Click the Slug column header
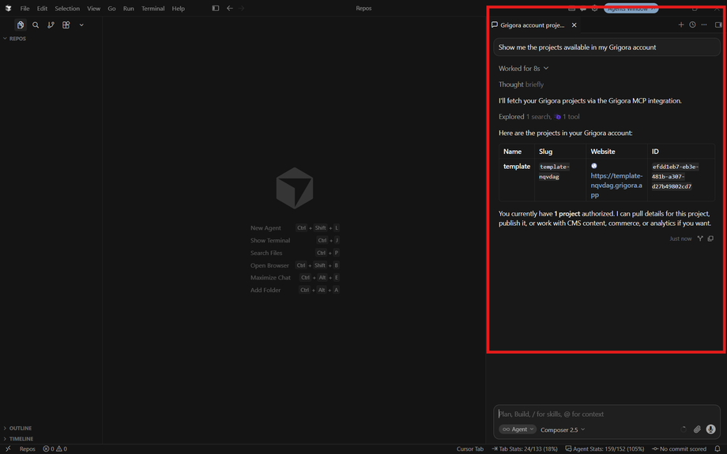Screen dimensions: 727x454 545,152
